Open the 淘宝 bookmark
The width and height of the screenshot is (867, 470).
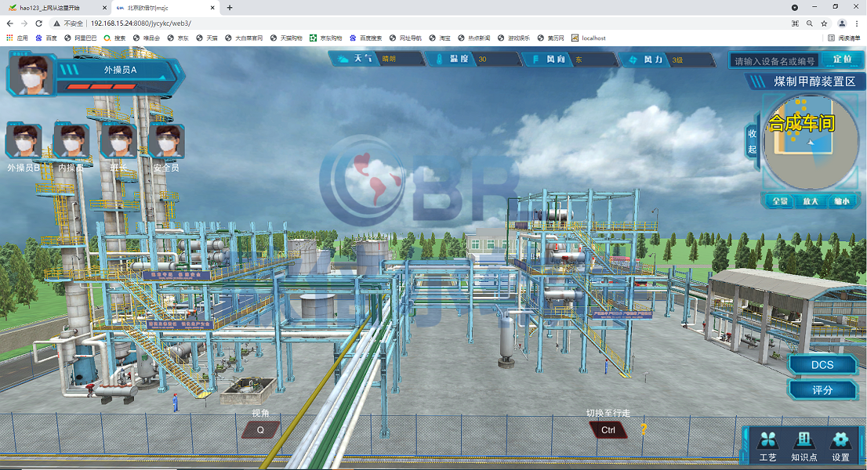[x=440, y=38]
